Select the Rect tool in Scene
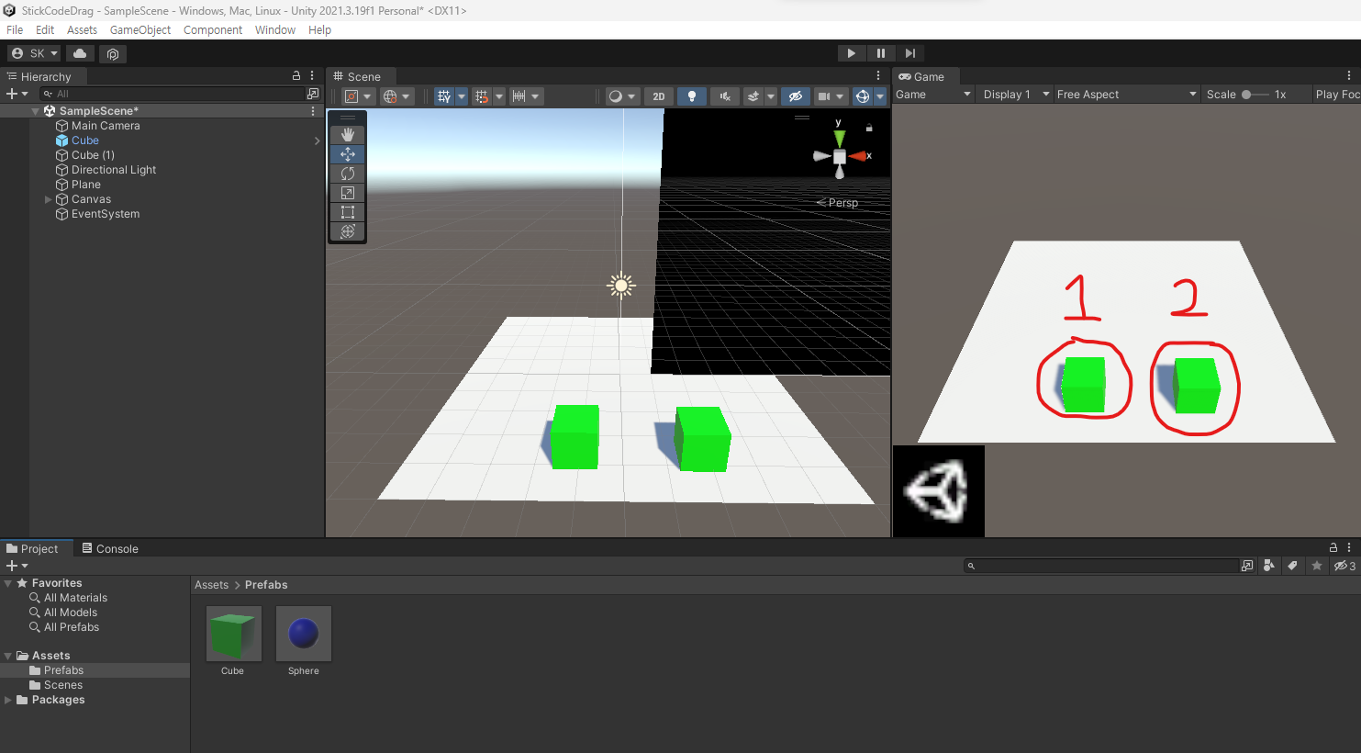This screenshot has width=1361, height=753. click(x=348, y=212)
